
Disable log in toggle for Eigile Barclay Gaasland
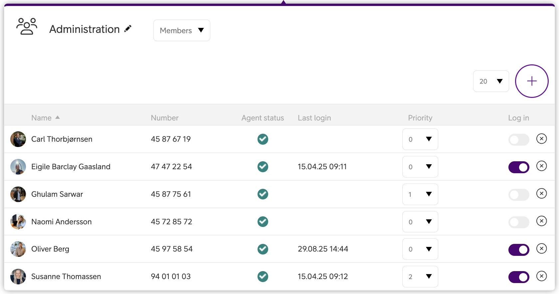(518, 167)
